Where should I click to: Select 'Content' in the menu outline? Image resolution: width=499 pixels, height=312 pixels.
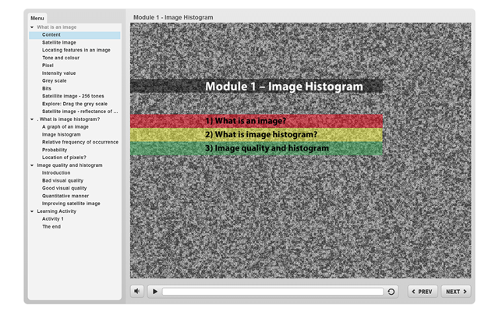coord(51,35)
